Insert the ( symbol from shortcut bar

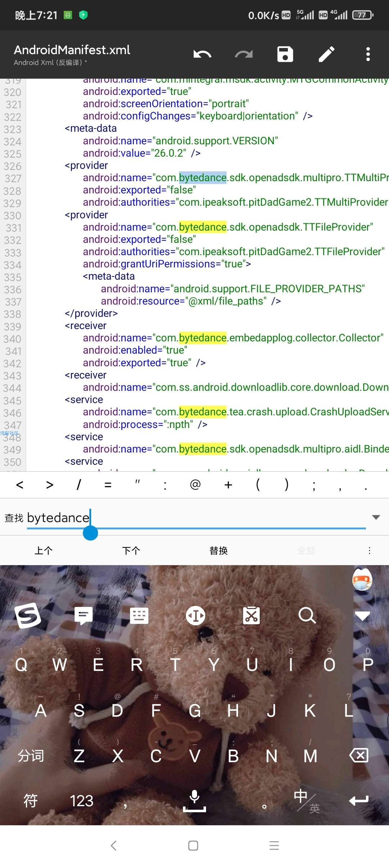click(x=258, y=485)
